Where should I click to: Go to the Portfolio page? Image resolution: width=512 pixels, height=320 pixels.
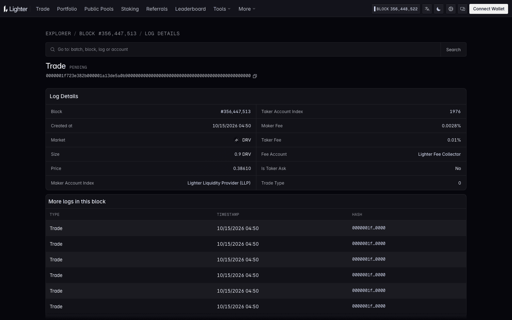pyautogui.click(x=67, y=9)
